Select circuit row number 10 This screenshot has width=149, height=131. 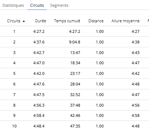coord(74,126)
